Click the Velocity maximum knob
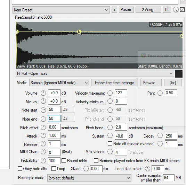The width and height of the screenshot is (186, 185). [110, 93]
